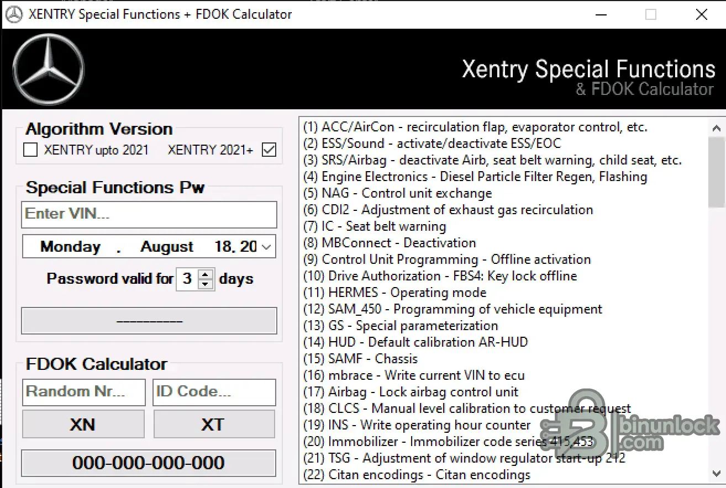Increase password valid days with up arrow
Viewport: 726px width, 488px height.
206,274
